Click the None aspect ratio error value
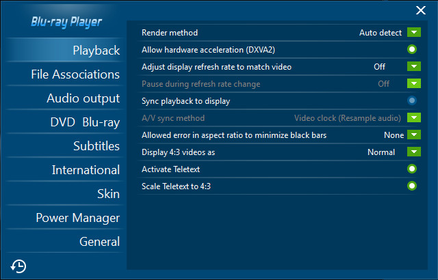The height and width of the screenshot is (280, 438). [394, 135]
